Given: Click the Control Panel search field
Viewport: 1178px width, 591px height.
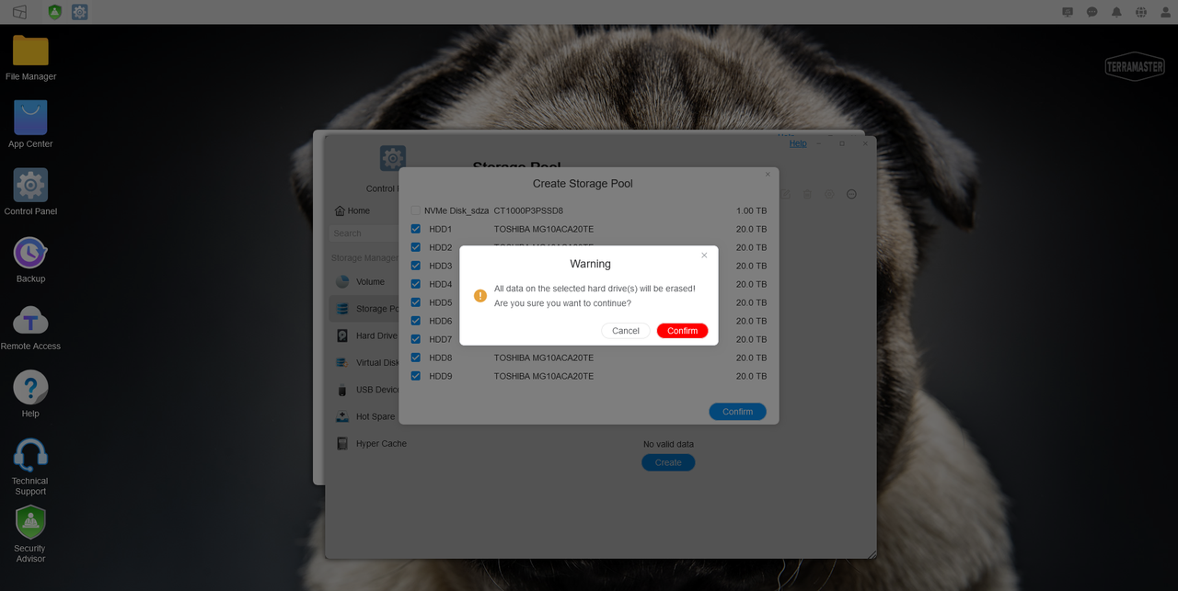Looking at the screenshot, I should [364, 233].
